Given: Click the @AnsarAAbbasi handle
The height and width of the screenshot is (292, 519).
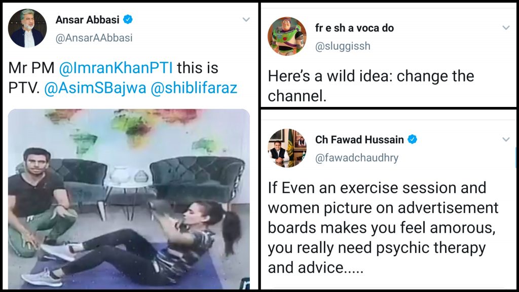Looking at the screenshot, I should (x=94, y=38).
